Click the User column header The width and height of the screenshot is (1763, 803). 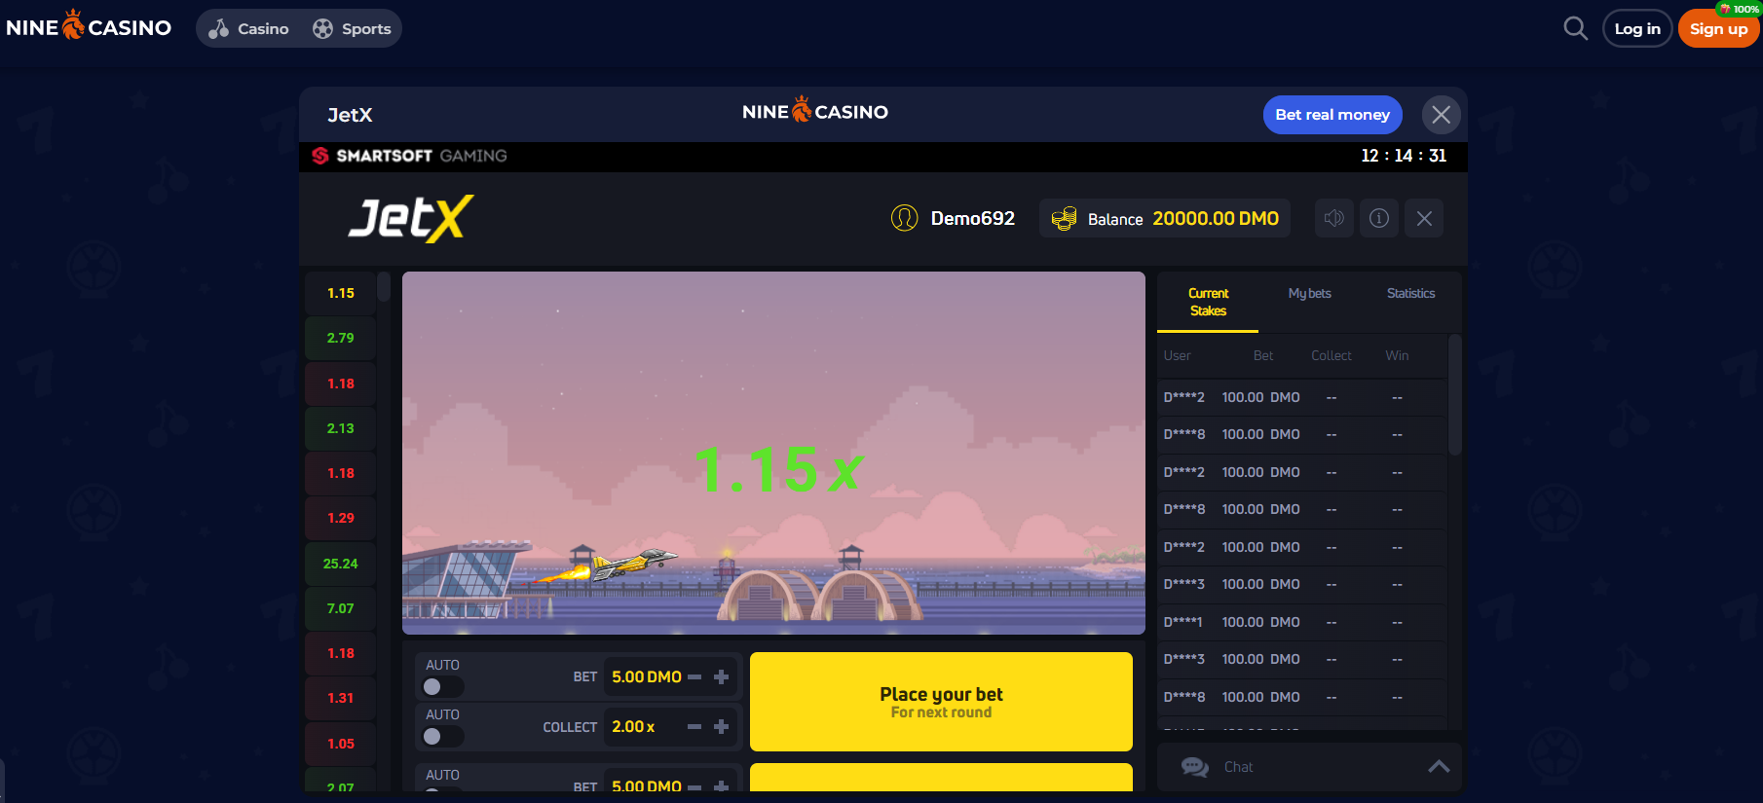[1177, 355]
